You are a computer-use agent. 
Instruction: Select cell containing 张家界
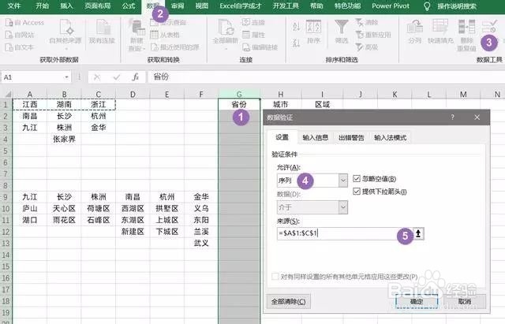tap(64, 140)
